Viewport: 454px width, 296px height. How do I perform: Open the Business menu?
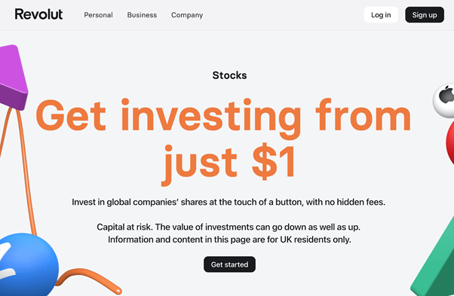[142, 15]
